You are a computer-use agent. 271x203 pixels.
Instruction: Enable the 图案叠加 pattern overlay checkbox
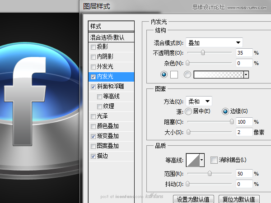coord(93,146)
